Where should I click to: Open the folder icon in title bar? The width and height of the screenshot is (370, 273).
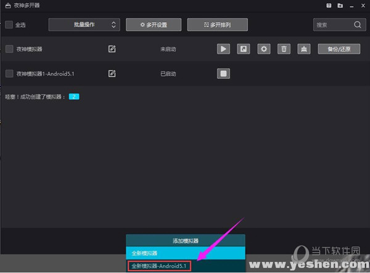click(x=339, y=6)
